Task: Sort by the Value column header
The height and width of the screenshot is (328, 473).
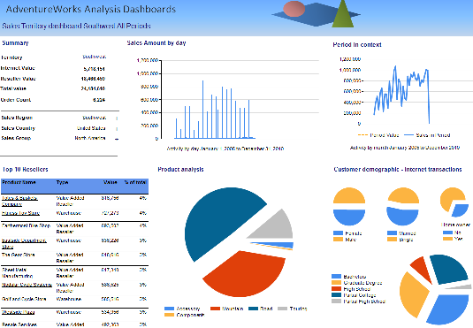Action: point(111,182)
